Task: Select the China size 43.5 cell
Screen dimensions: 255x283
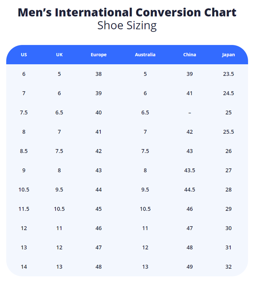Action: pos(189,170)
